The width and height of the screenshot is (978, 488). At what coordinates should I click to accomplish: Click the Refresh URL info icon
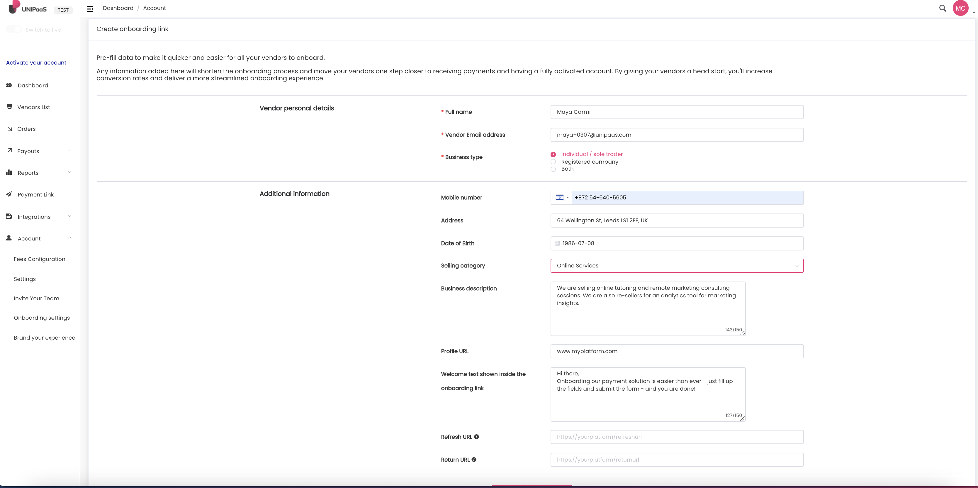476,437
